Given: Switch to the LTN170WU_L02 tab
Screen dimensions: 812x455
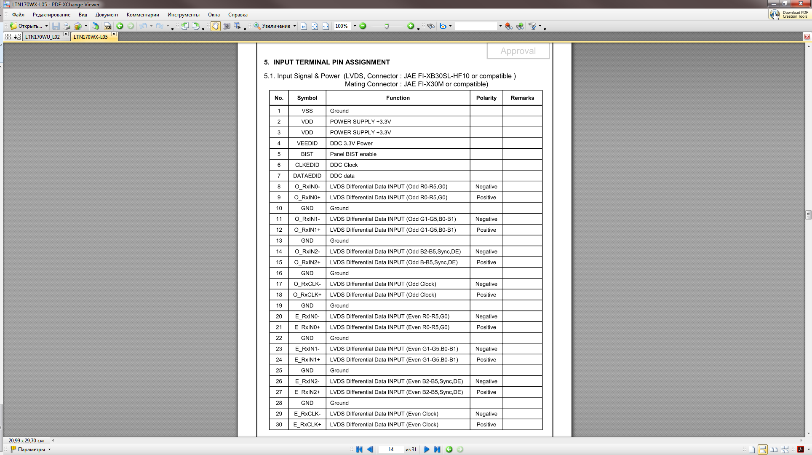Looking at the screenshot, I should pos(43,37).
